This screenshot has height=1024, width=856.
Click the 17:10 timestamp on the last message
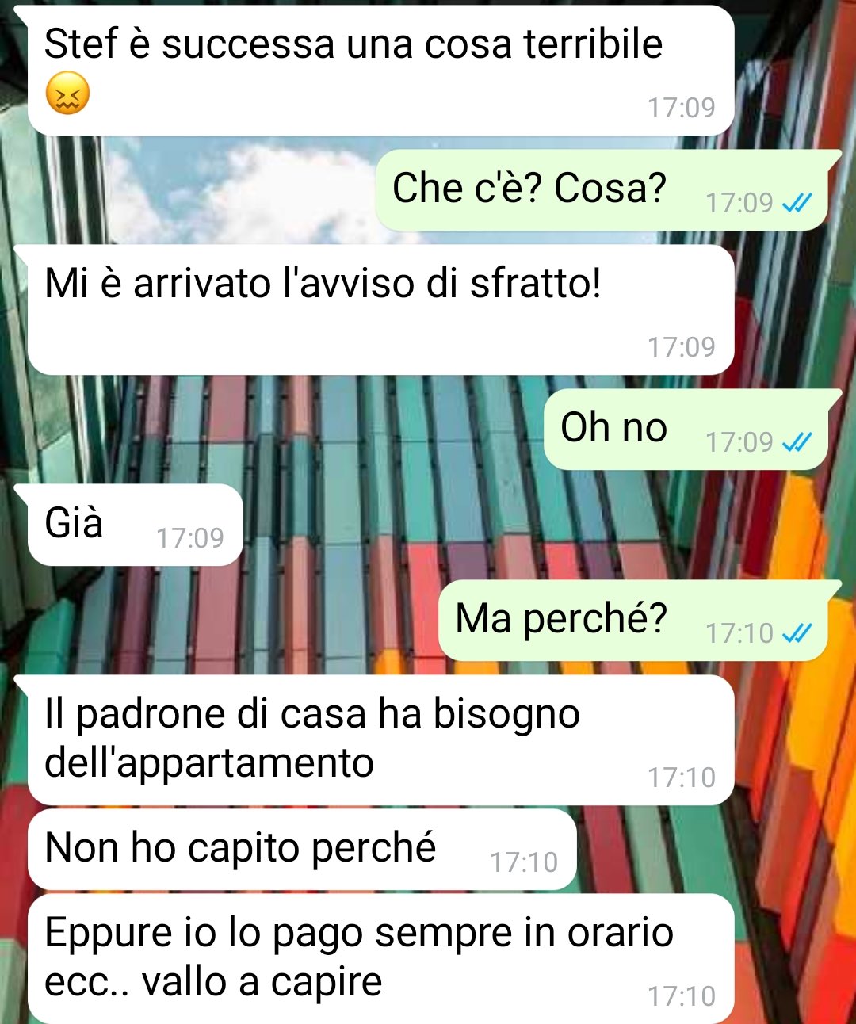click(x=682, y=996)
